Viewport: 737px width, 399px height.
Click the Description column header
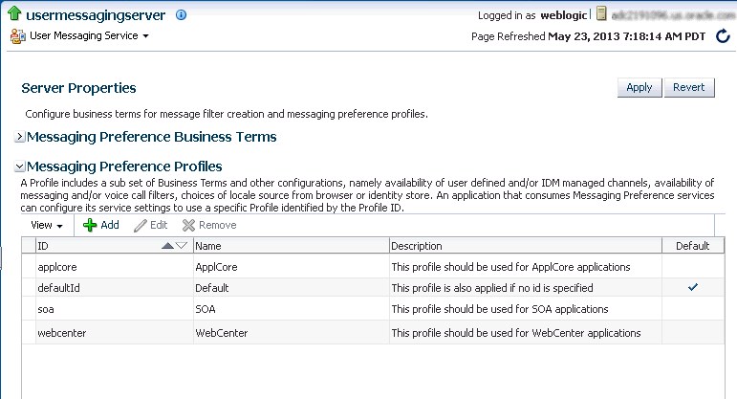click(x=526, y=246)
